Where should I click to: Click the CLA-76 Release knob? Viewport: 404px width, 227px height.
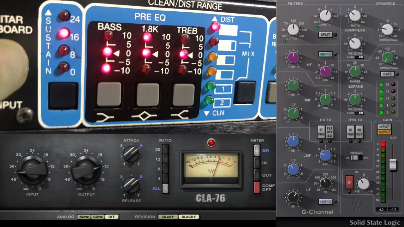(131, 185)
